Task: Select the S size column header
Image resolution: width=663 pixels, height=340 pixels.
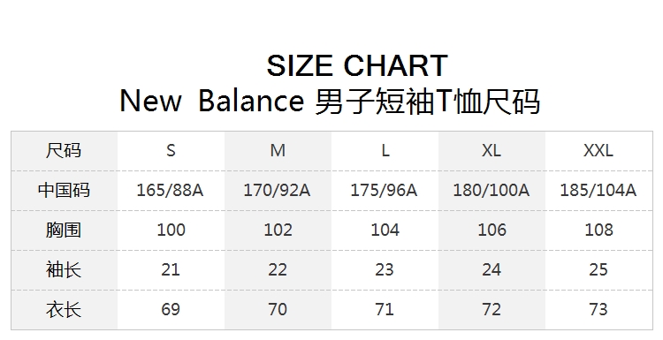Action: [171, 151]
